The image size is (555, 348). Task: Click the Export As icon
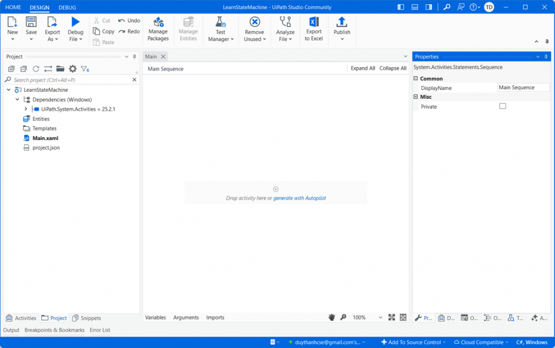pyautogui.click(x=52, y=22)
